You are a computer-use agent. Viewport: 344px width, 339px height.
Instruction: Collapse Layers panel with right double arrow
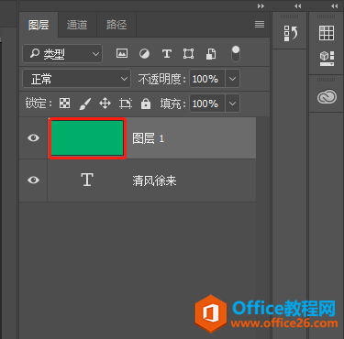tap(261, 6)
